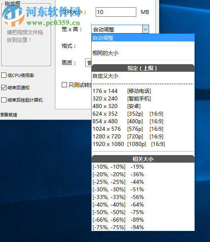Pick 176 x 144 移动电话 resolution
Image resolution: width=210 pixels, height=242 pixels.
(143, 91)
